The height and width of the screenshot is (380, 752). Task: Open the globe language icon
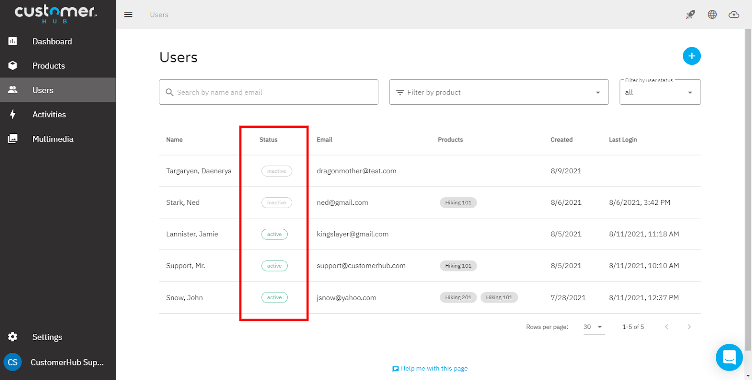click(713, 15)
